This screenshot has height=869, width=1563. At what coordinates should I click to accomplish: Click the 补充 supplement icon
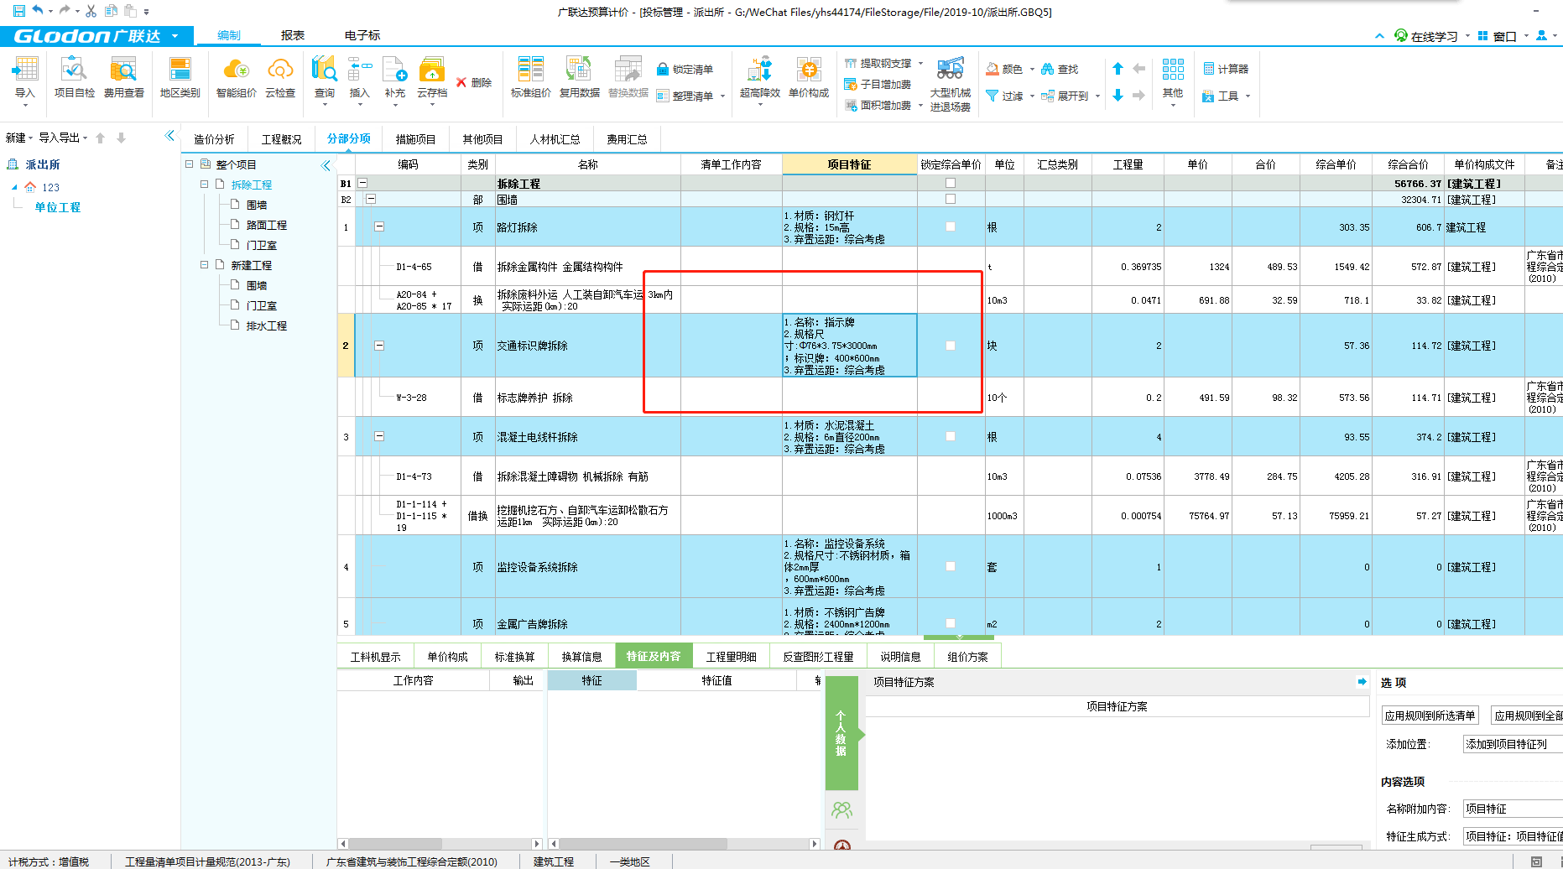(395, 77)
